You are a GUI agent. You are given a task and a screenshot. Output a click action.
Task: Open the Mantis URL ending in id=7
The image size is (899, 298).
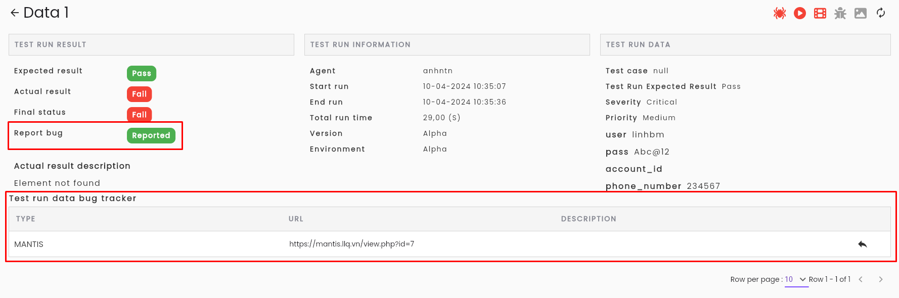(352, 244)
